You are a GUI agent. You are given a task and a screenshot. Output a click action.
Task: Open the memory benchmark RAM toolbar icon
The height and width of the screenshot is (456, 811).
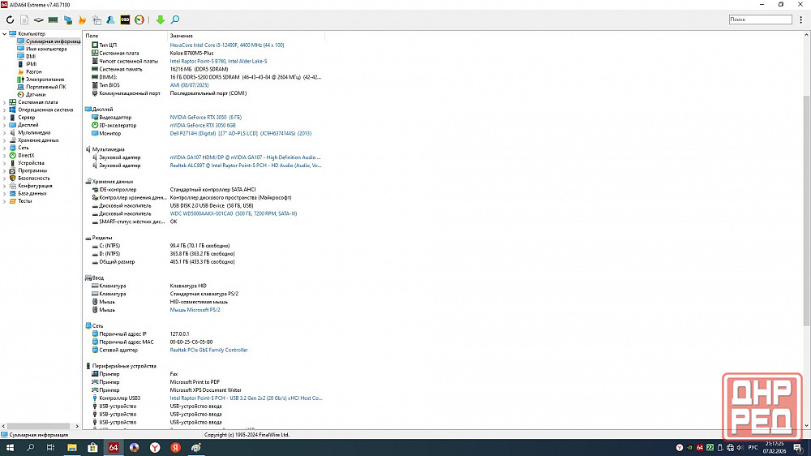click(53, 19)
